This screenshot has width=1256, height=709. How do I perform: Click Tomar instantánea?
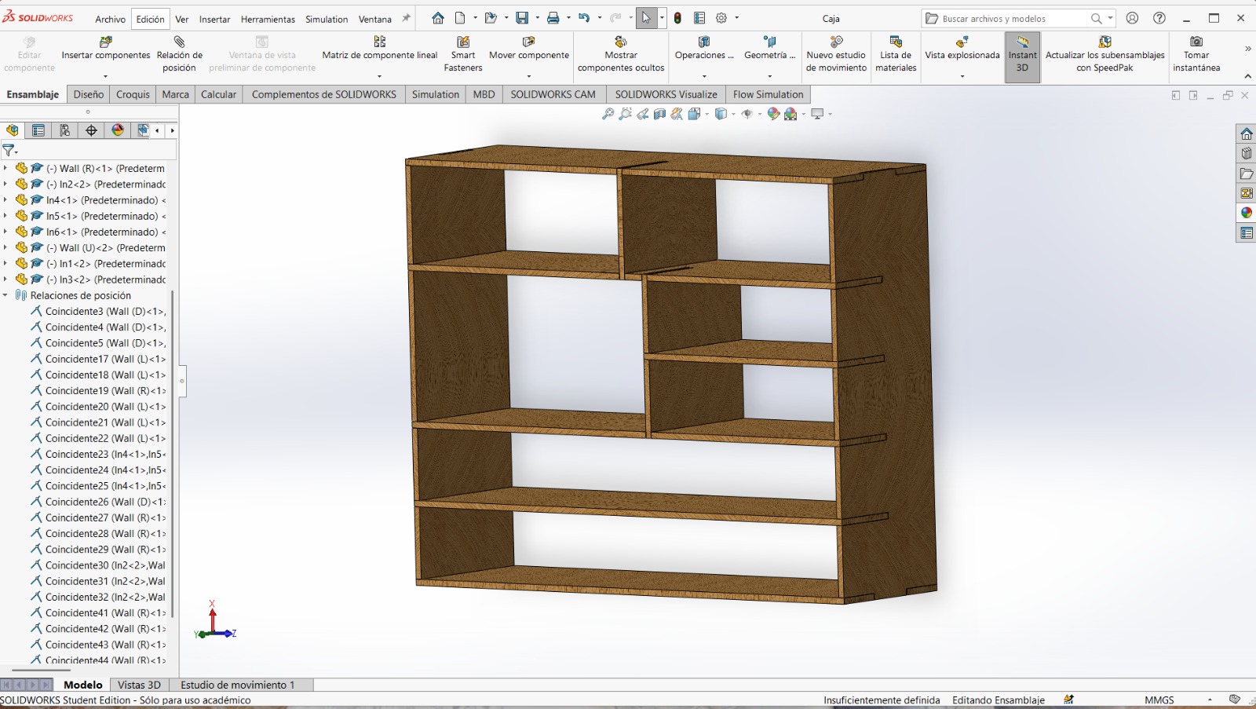[x=1196, y=53]
